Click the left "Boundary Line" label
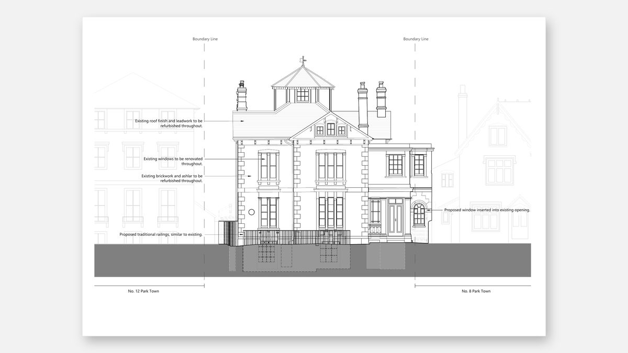628x353 pixels. tap(205, 39)
